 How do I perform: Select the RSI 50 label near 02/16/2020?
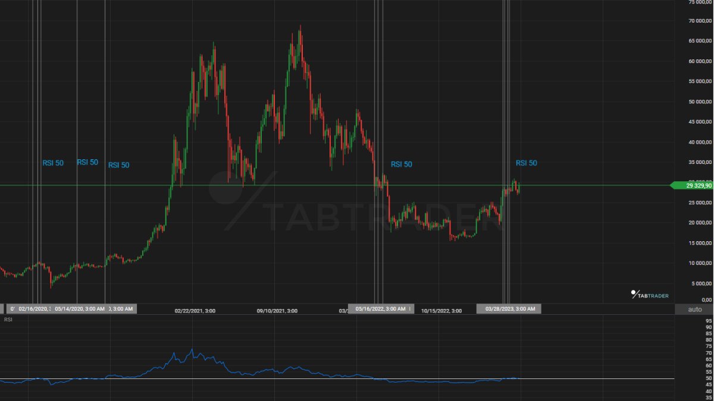[x=53, y=163]
